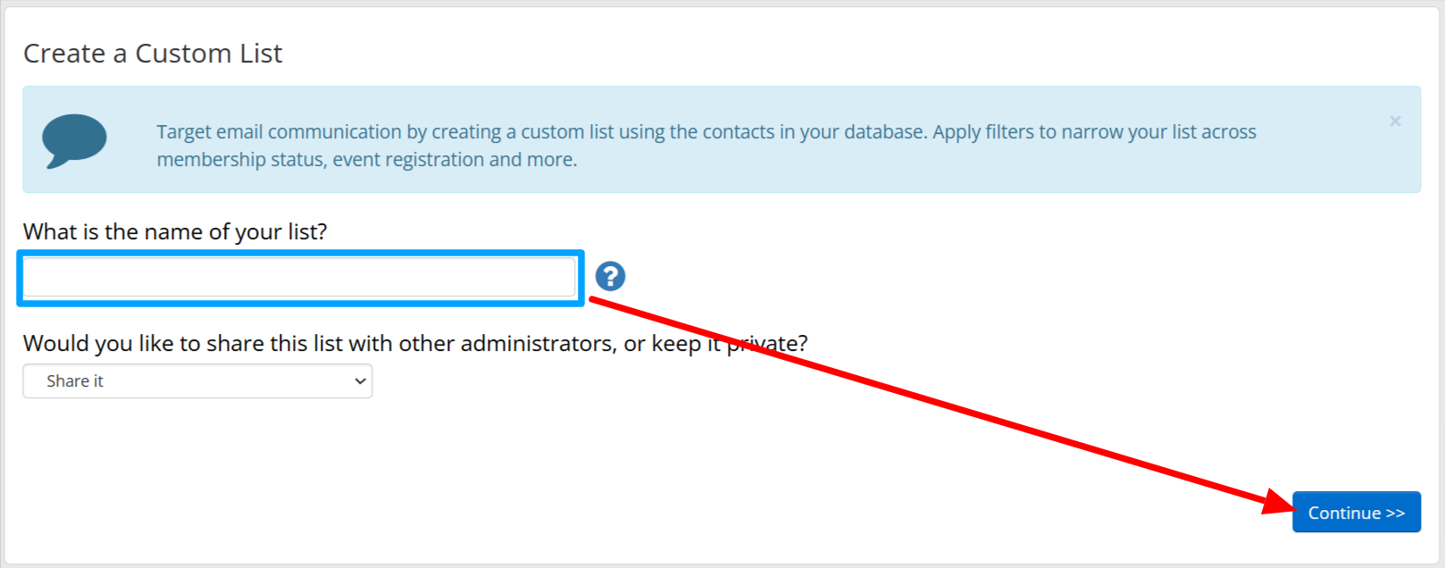Click the chevron arrow on sharing dropdown
Viewport: 1445px width, 568px height.
pos(360,381)
